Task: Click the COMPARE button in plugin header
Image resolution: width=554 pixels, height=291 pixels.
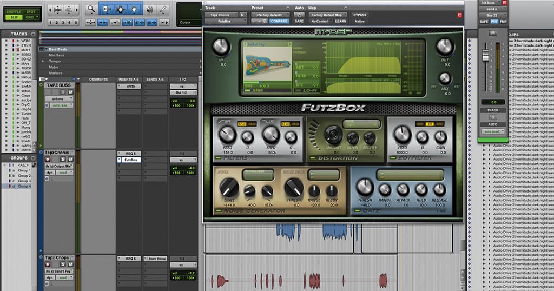Action: (279, 21)
